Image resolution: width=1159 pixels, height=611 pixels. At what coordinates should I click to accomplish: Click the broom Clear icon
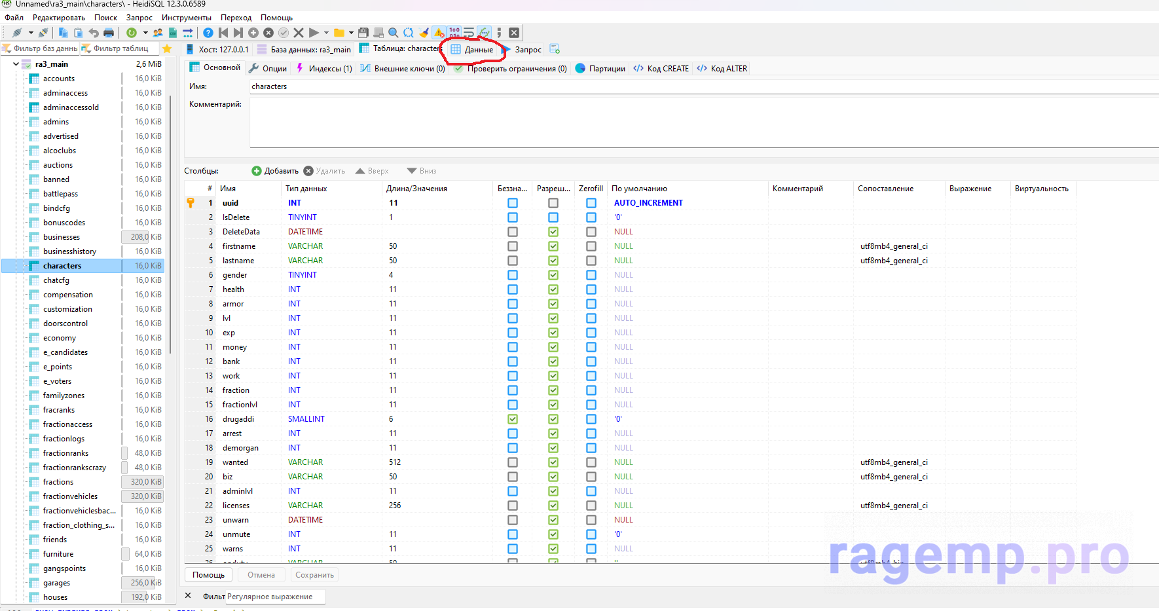tap(424, 33)
